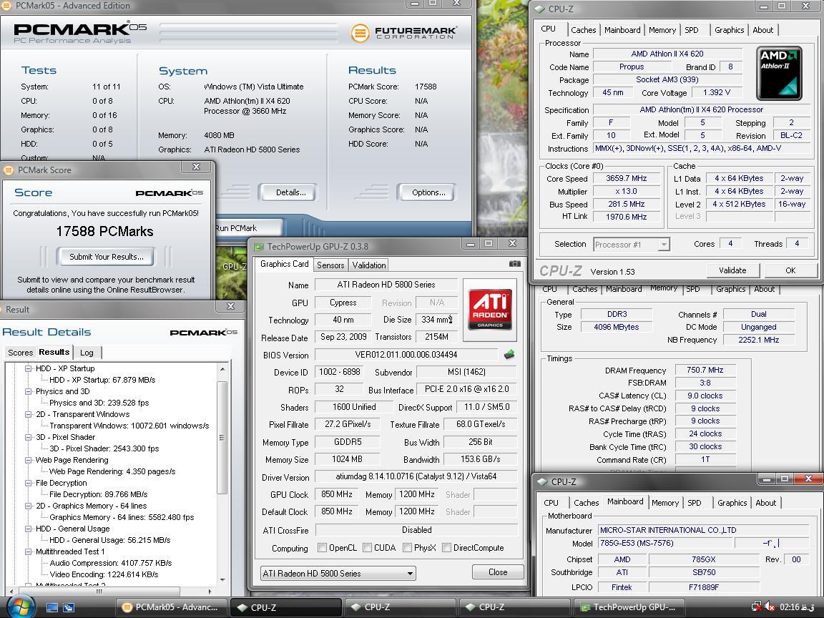Click the Mainboard CPU-Z window title icon
Viewport: 824px width, 618px height.
click(542, 482)
